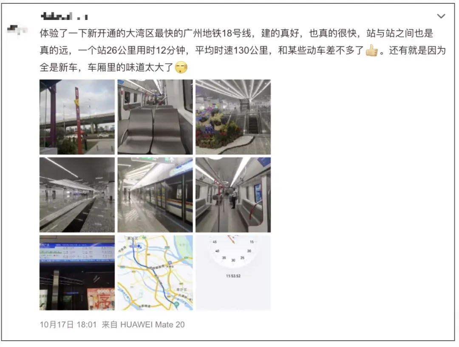The height and width of the screenshot is (347, 459).
Task: Open the poster's blurred profile avatar
Action: pos(17,30)
